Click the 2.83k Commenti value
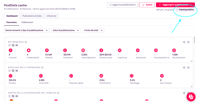 42,80
